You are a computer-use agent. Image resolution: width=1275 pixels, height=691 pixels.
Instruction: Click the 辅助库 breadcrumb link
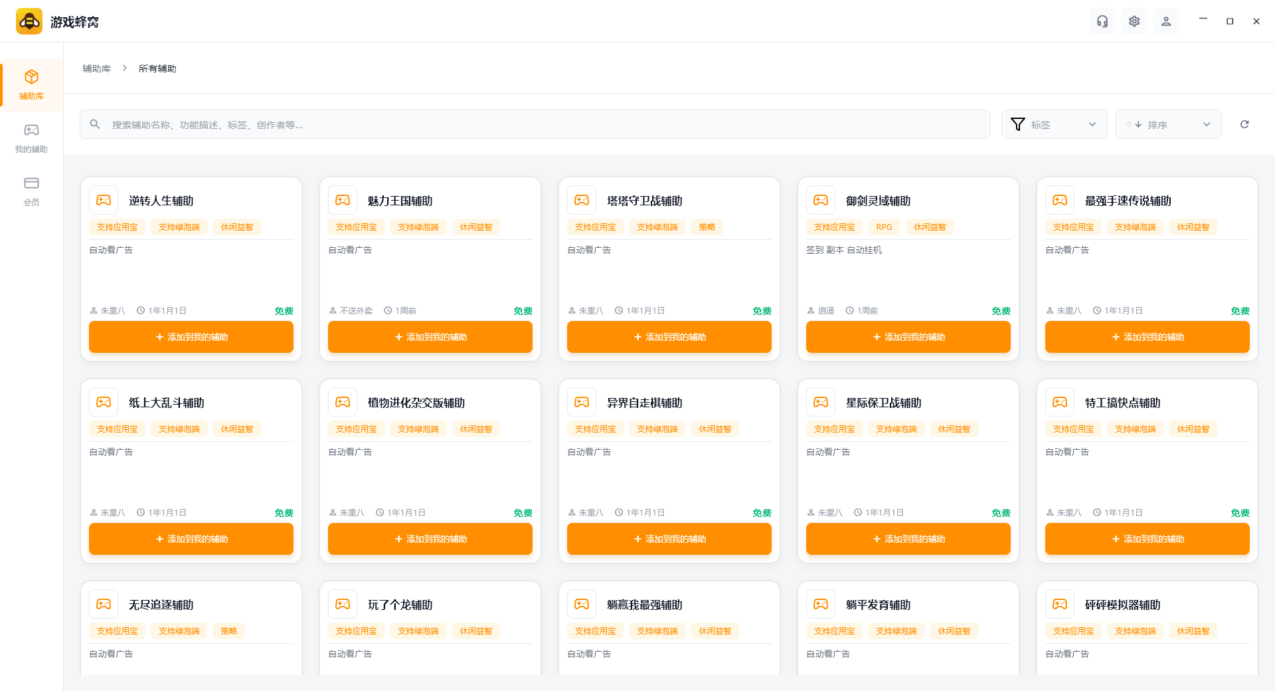(x=96, y=68)
